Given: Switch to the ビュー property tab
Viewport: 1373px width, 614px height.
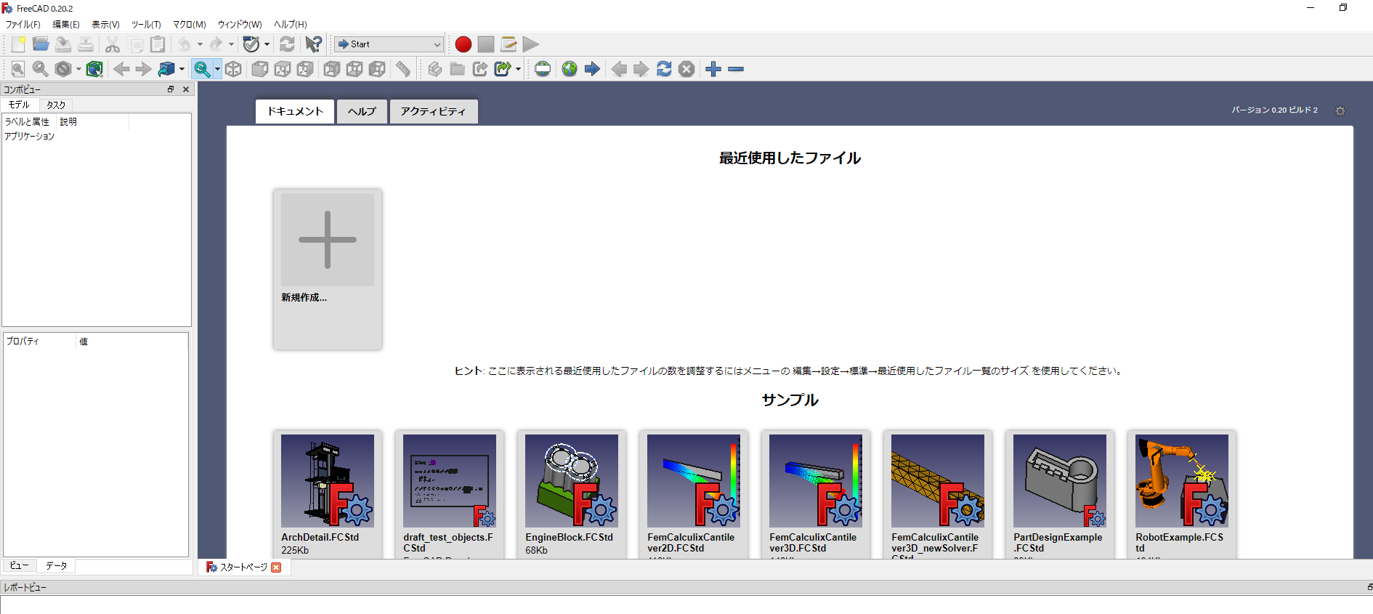Looking at the screenshot, I should pyautogui.click(x=20, y=565).
